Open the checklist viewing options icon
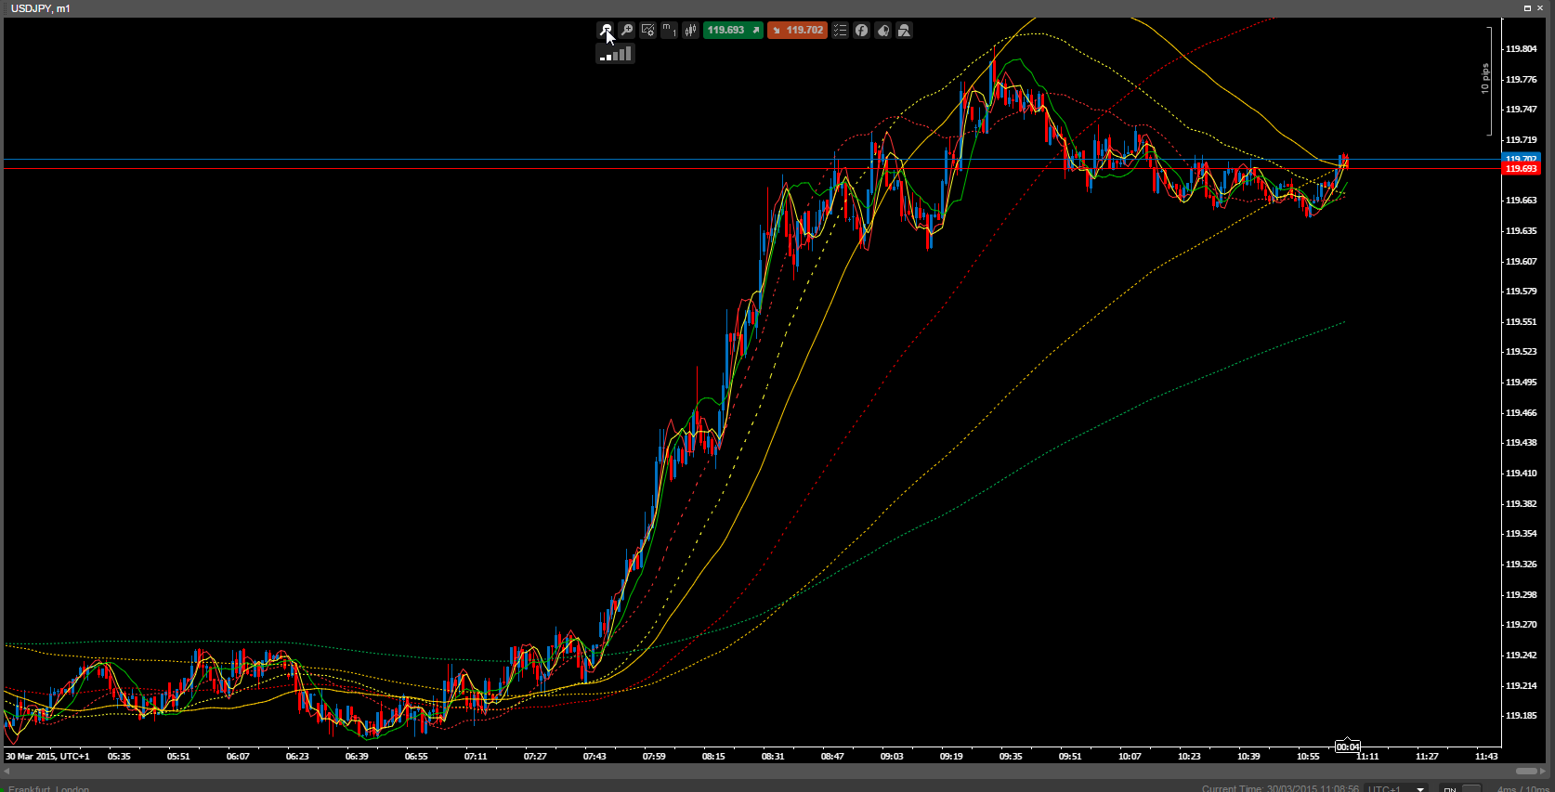 click(x=840, y=31)
